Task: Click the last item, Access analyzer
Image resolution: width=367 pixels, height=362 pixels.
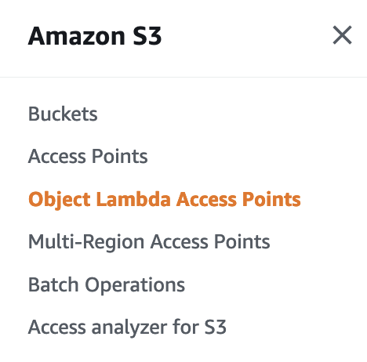Action: point(127,327)
